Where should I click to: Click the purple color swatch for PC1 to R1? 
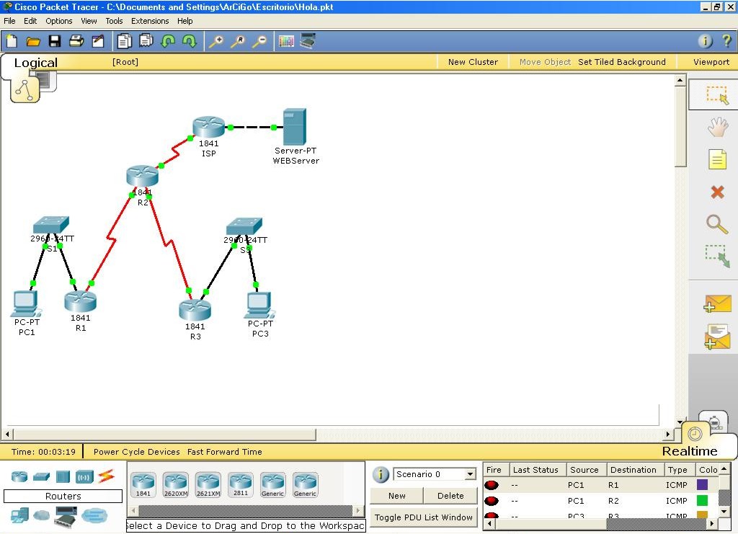coord(702,484)
